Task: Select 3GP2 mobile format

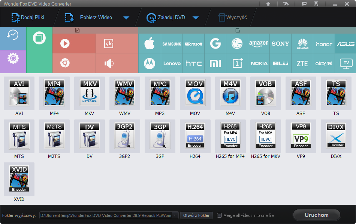Action: tap(125, 136)
